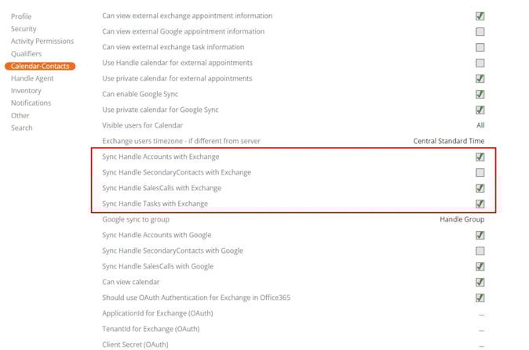Navigate to Inventory section
The image size is (529, 350).
pos(26,91)
